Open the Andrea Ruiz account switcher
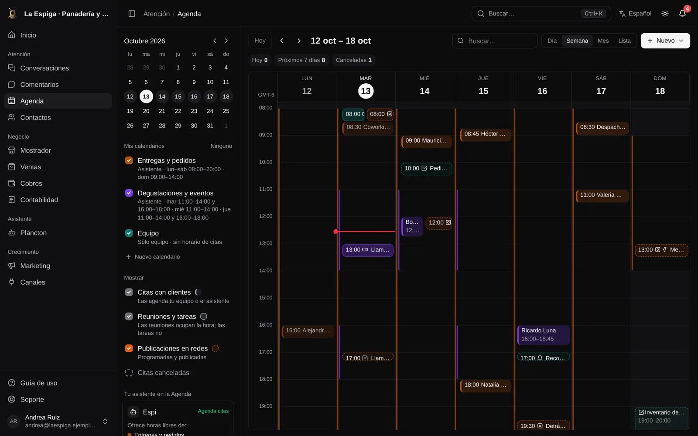Image resolution: width=698 pixels, height=436 pixels. point(58,421)
